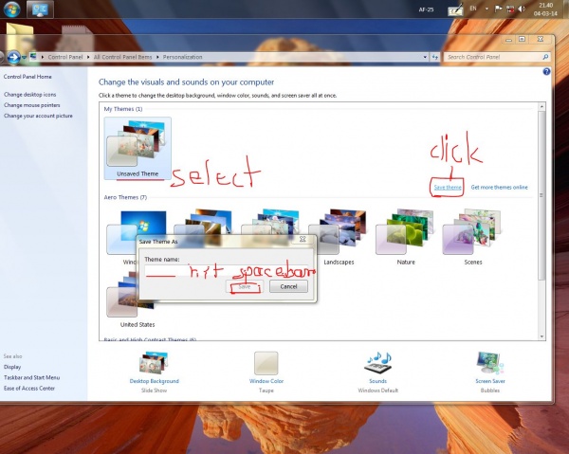Open Taskbar and Start Menu link
This screenshot has height=454, width=569.
pyautogui.click(x=31, y=377)
